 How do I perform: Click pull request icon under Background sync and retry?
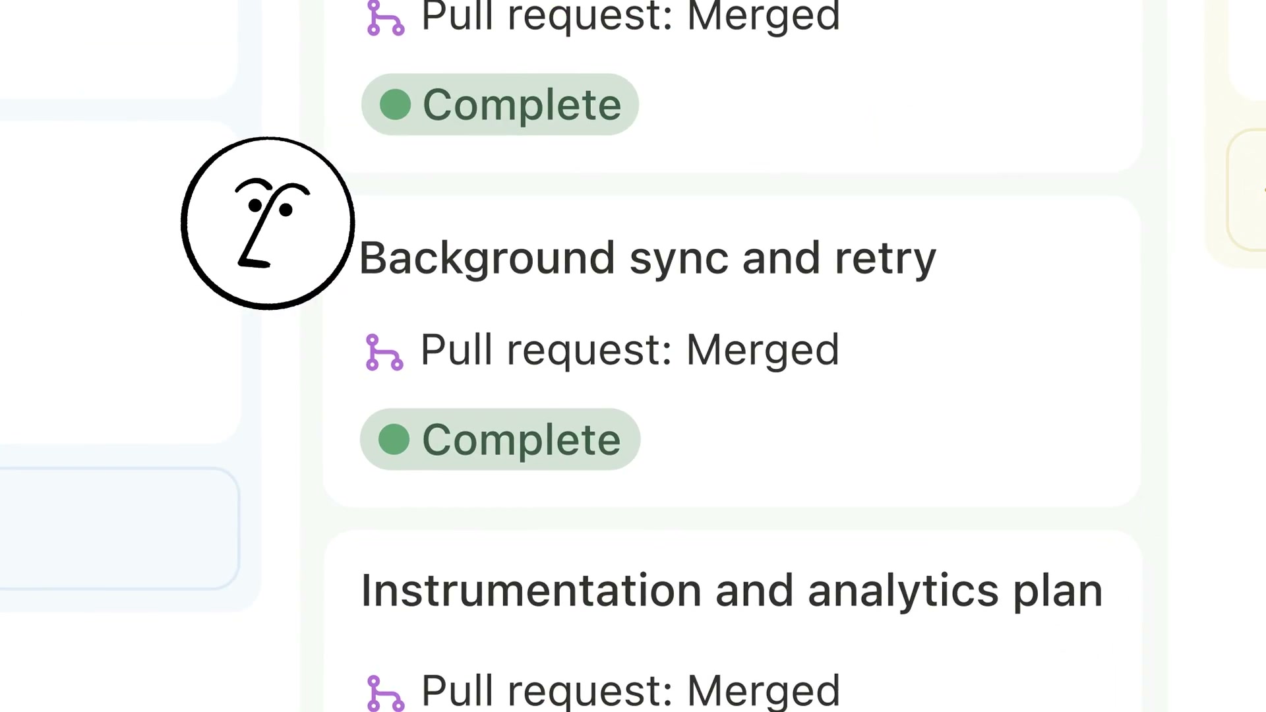click(384, 352)
